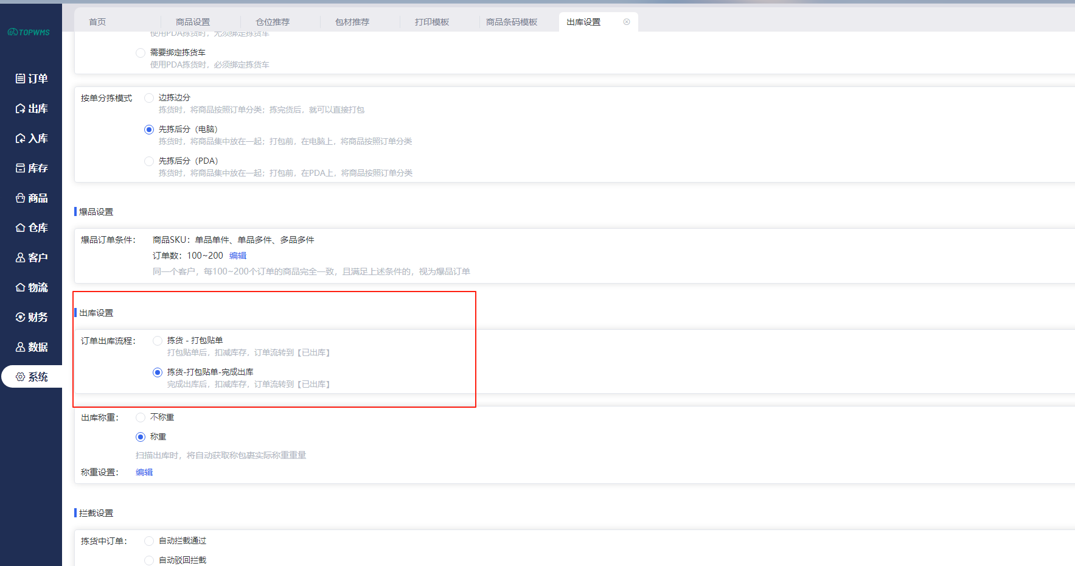The image size is (1075, 566).
Task: Click the 爆品订单条件 label
Action: coord(108,240)
